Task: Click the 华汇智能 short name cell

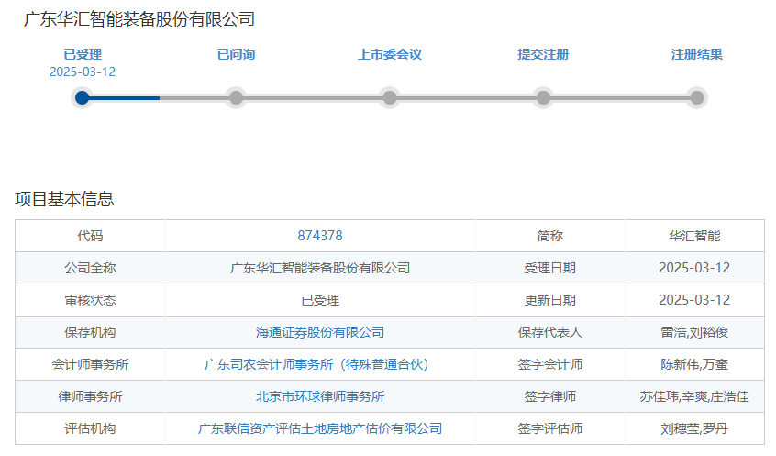Action: [x=694, y=236]
